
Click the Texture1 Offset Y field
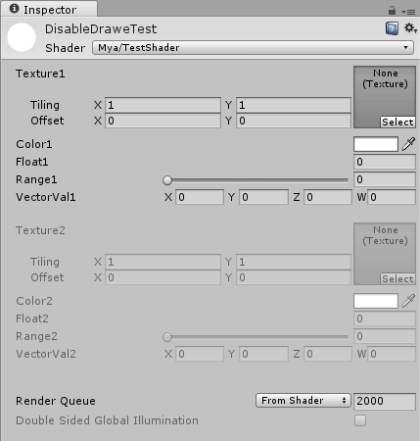tap(294, 121)
